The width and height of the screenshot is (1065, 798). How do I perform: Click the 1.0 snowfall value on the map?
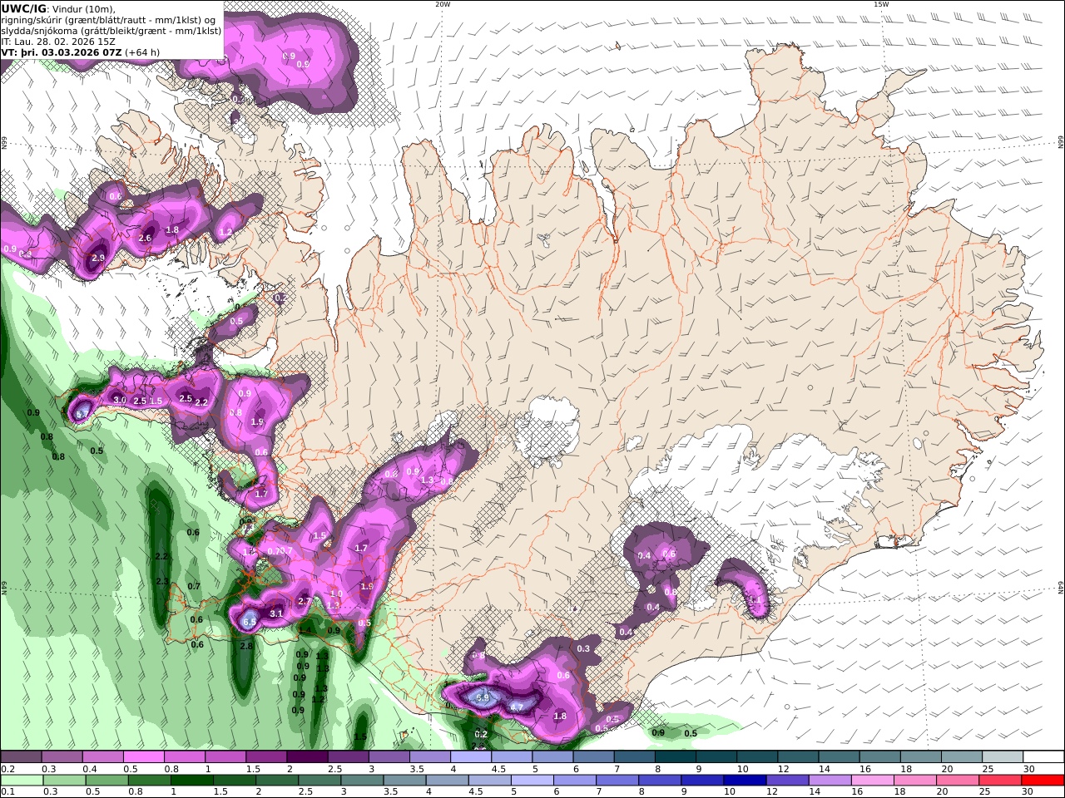point(336,594)
